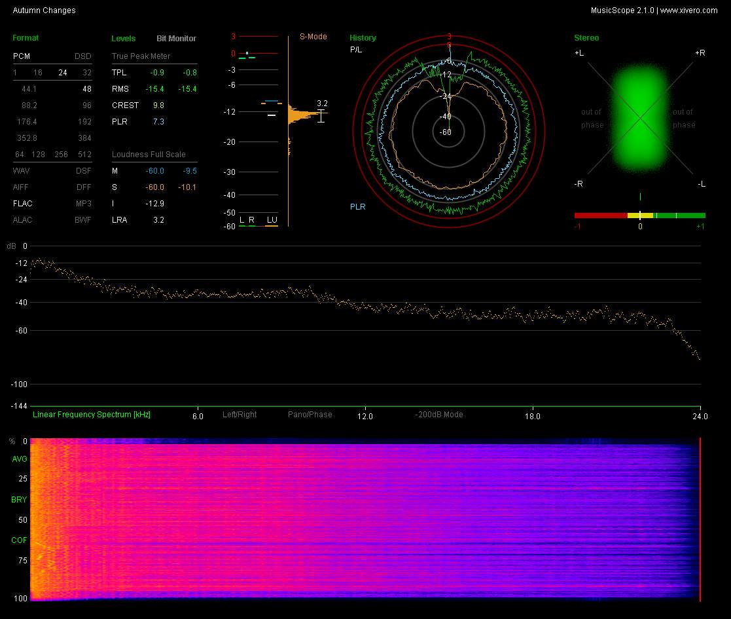Viewport: 731px width, 619px height.
Task: Click the FLAC format label
Action: pos(23,204)
